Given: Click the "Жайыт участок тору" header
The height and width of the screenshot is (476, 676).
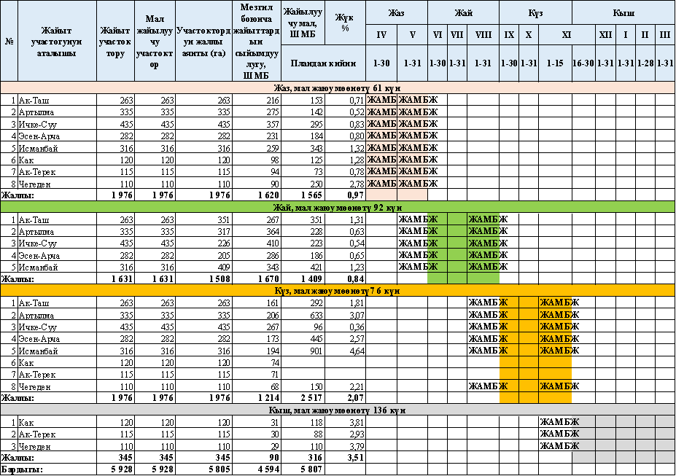Looking at the screenshot, I should (115, 42).
